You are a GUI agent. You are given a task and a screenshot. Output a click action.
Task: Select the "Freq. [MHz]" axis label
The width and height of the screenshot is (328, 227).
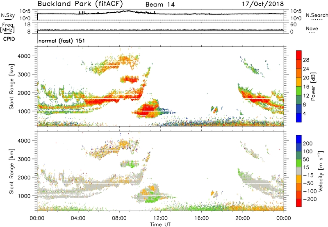pyautogui.click(x=7, y=27)
